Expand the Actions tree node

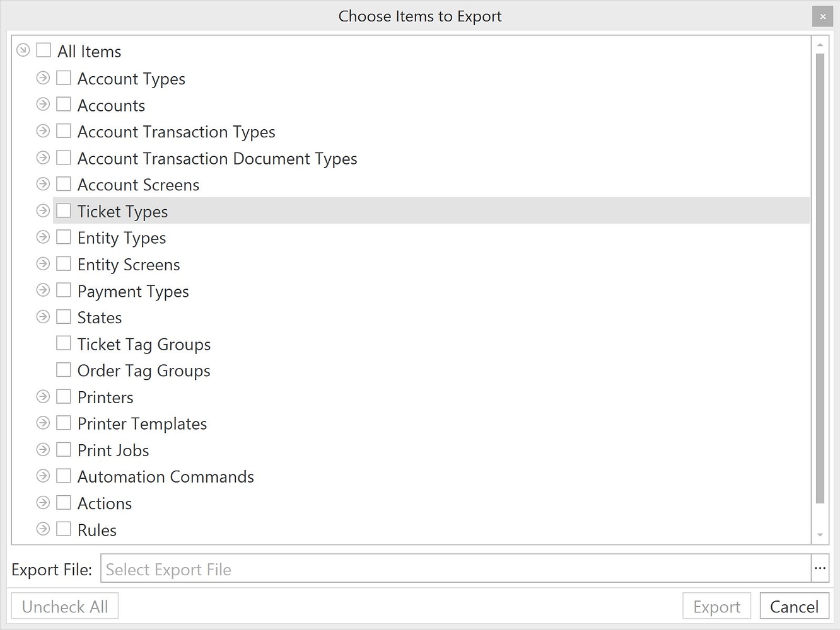pos(43,502)
